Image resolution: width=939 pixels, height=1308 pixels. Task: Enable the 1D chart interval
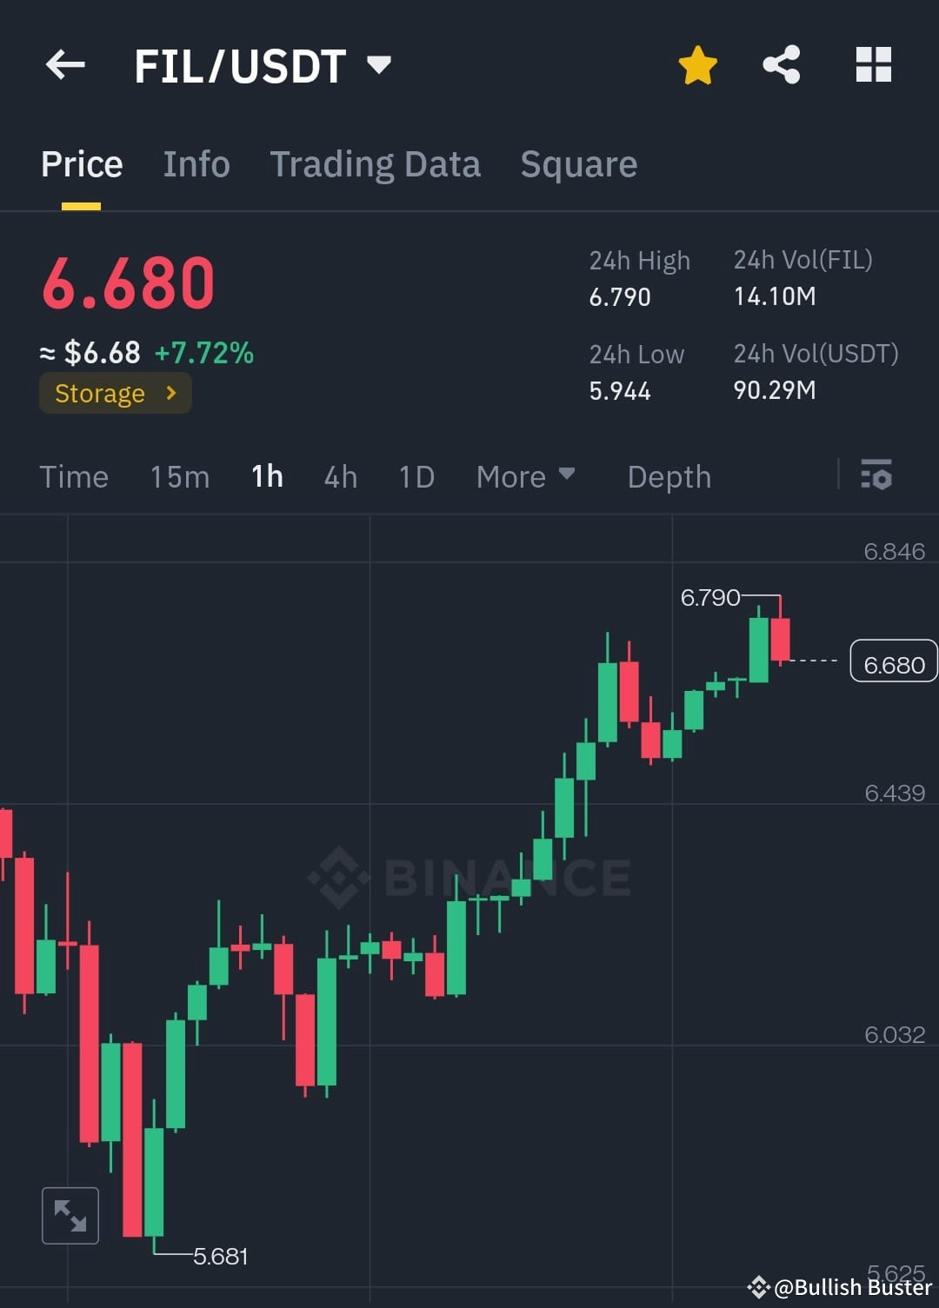(x=416, y=476)
